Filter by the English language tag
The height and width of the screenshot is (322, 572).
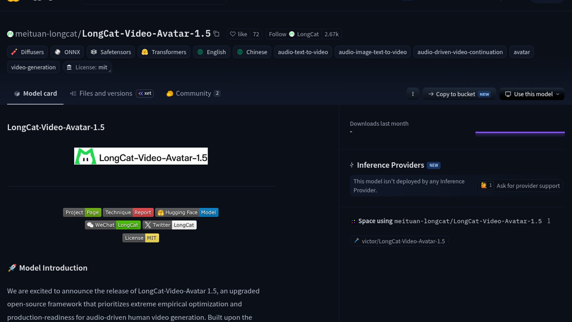click(212, 52)
